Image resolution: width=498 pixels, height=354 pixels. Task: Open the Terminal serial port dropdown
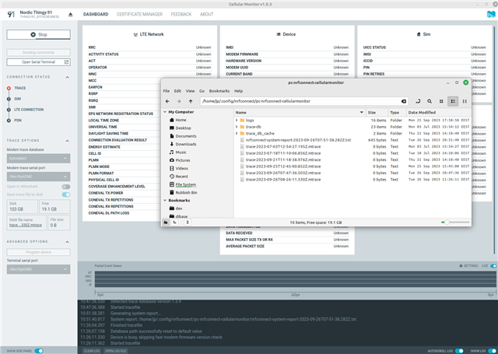(38, 269)
